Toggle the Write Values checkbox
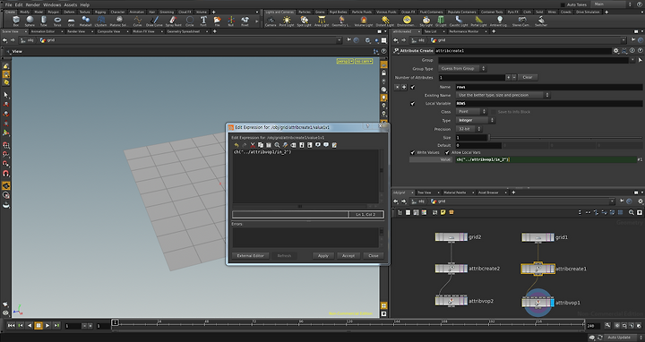The width and height of the screenshot is (645, 342). coord(413,152)
